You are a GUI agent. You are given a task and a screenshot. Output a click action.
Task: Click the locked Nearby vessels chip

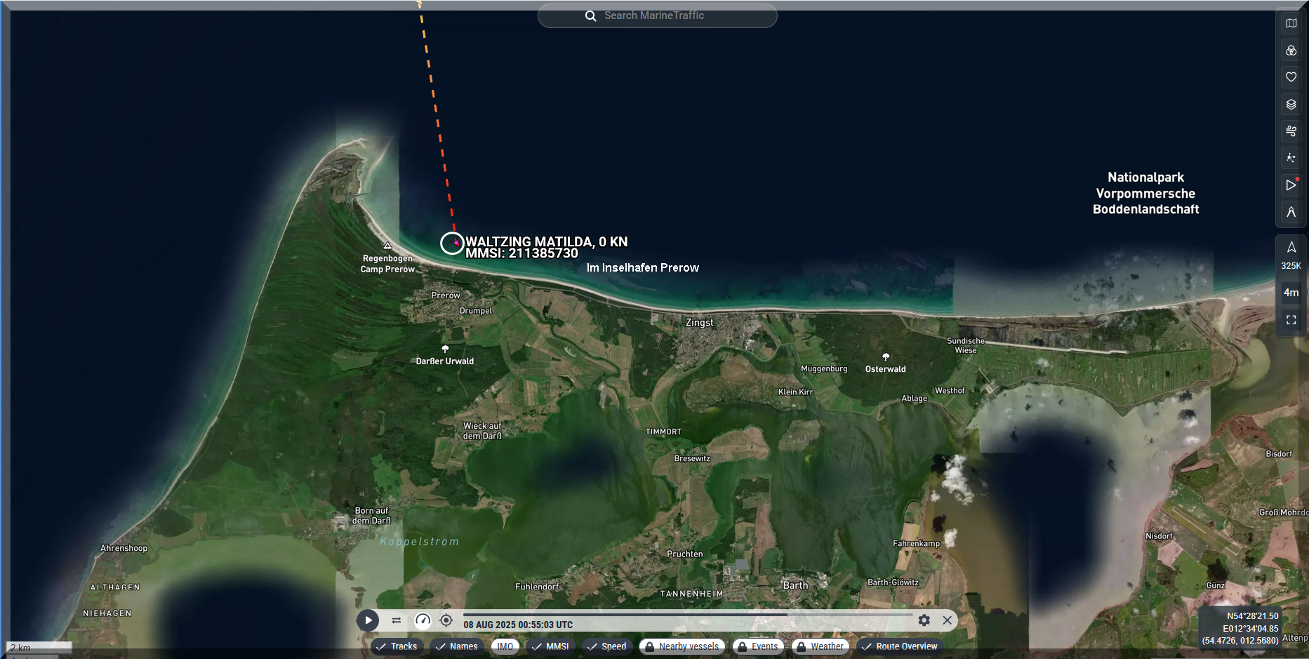[682, 646]
